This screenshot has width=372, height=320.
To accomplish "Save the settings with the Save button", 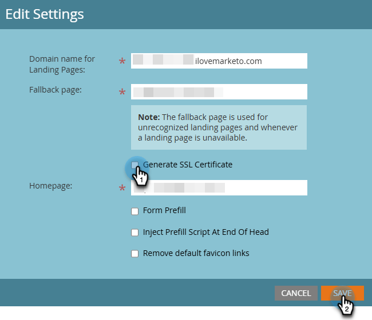I will pyautogui.click(x=342, y=293).
